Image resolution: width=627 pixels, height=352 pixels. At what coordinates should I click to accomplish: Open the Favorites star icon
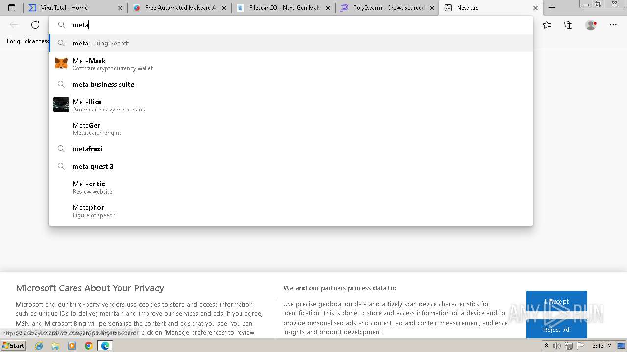click(x=547, y=25)
